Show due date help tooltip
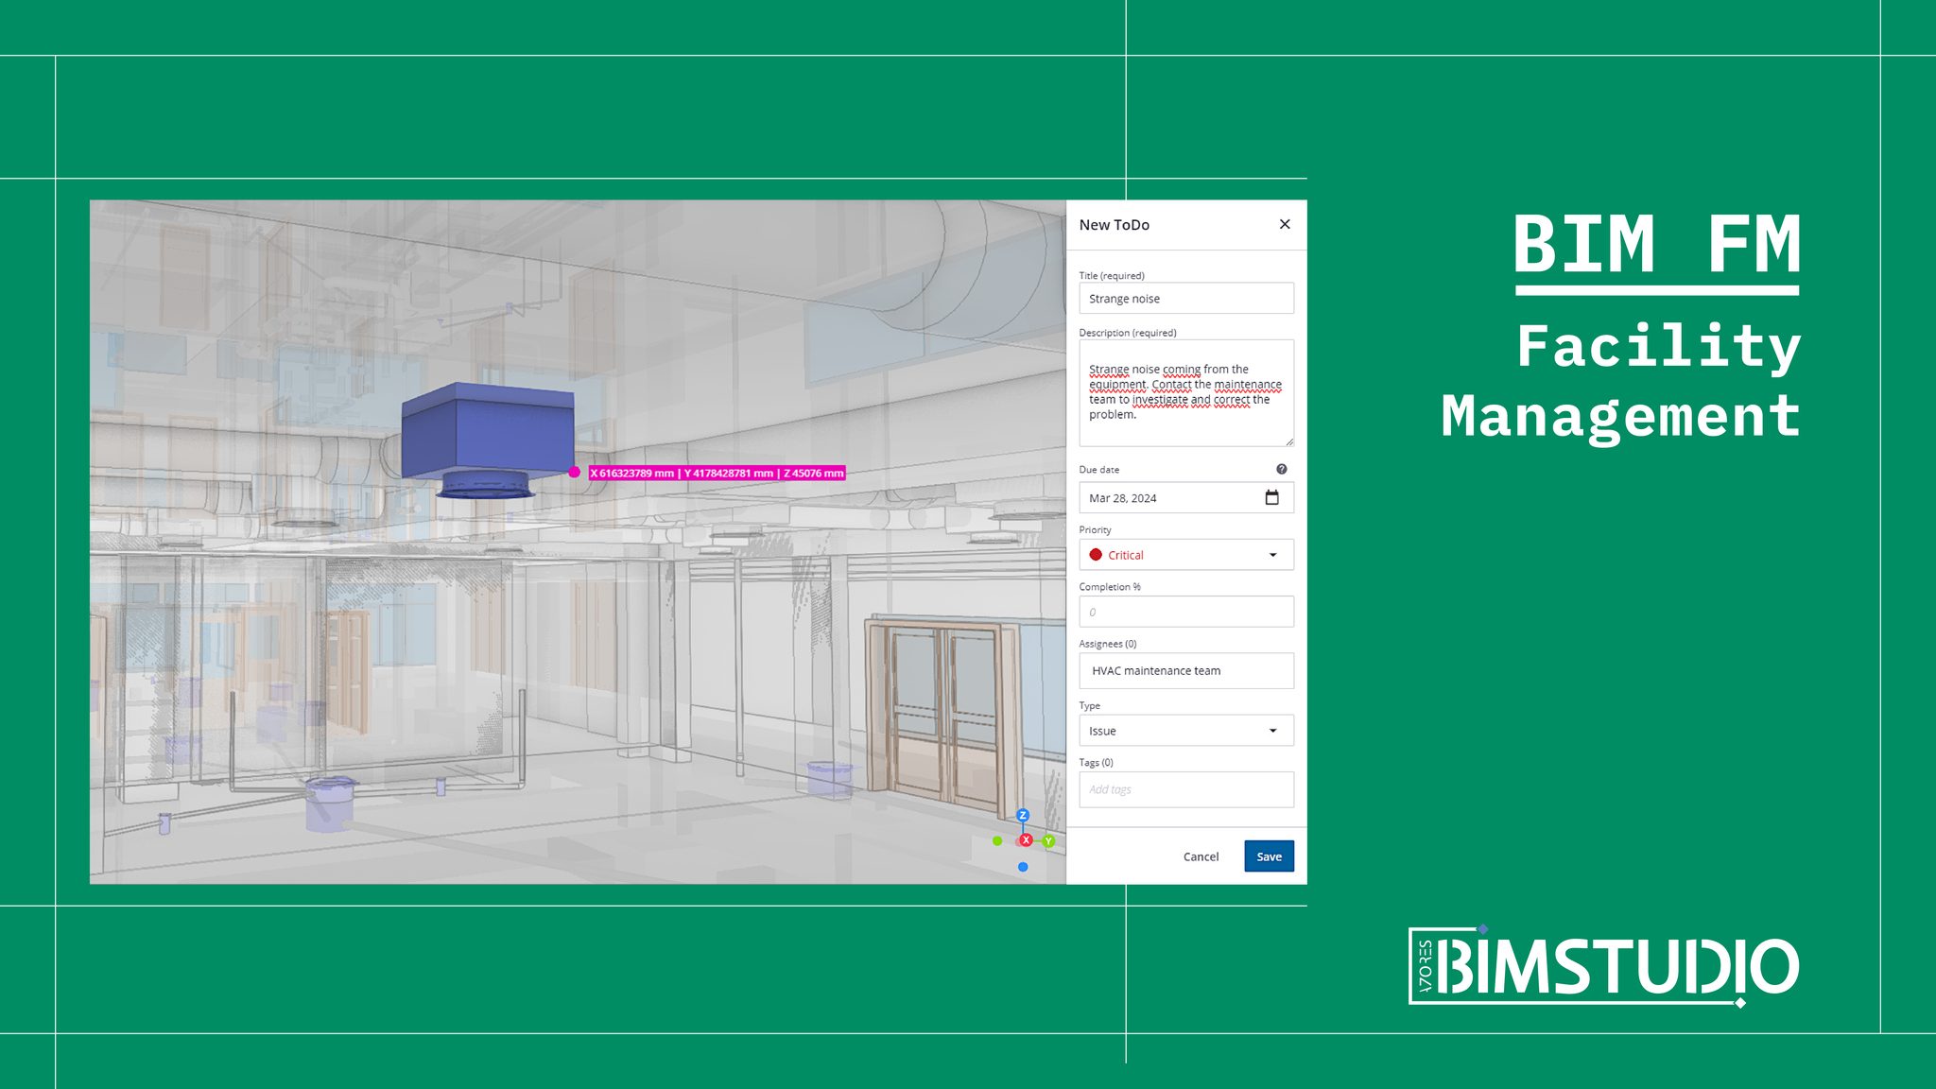 [x=1281, y=469]
